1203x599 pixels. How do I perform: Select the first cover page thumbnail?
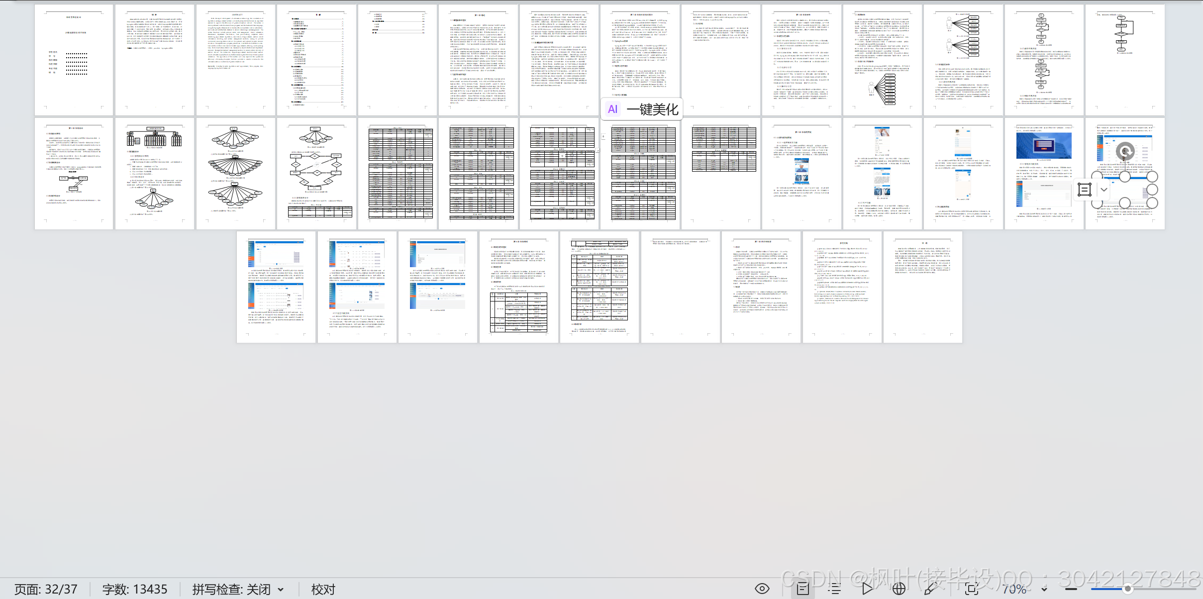click(74, 60)
